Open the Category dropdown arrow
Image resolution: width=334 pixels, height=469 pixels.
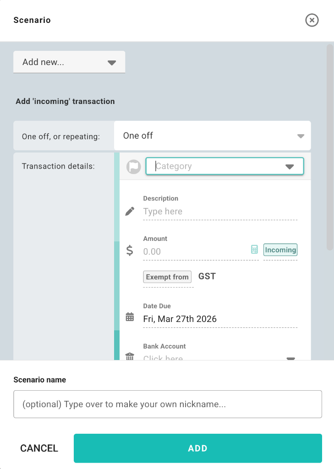(x=290, y=167)
